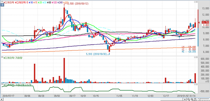Click the 13,500 (2018/09/12) high price label

[77, 4]
